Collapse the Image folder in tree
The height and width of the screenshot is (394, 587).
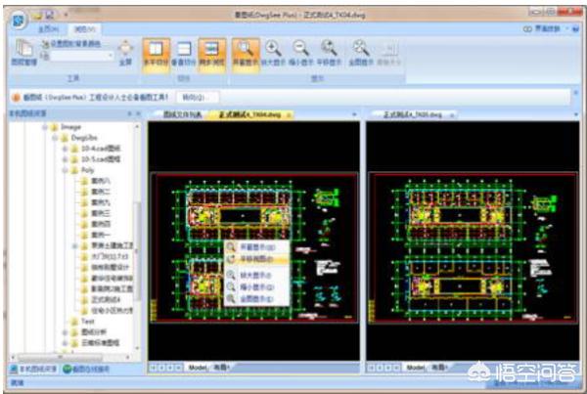(45, 127)
